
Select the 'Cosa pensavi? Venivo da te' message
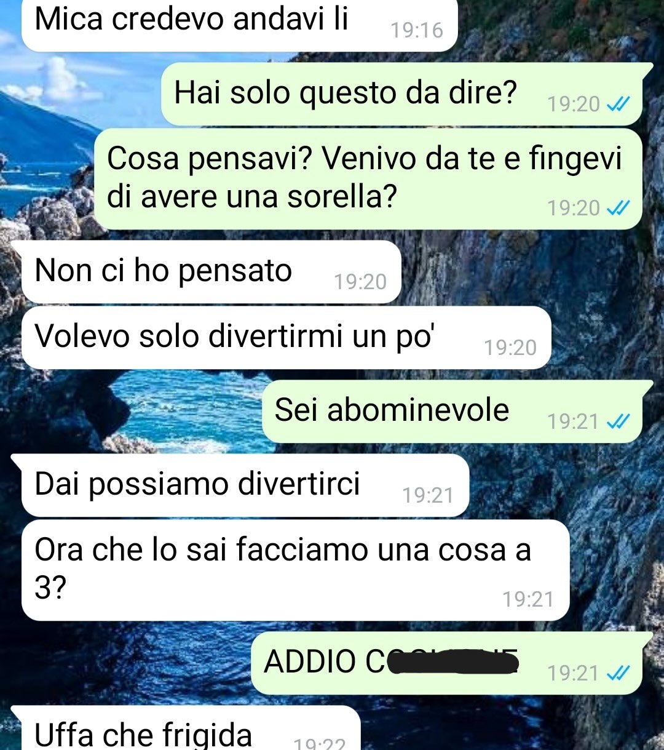368,178
